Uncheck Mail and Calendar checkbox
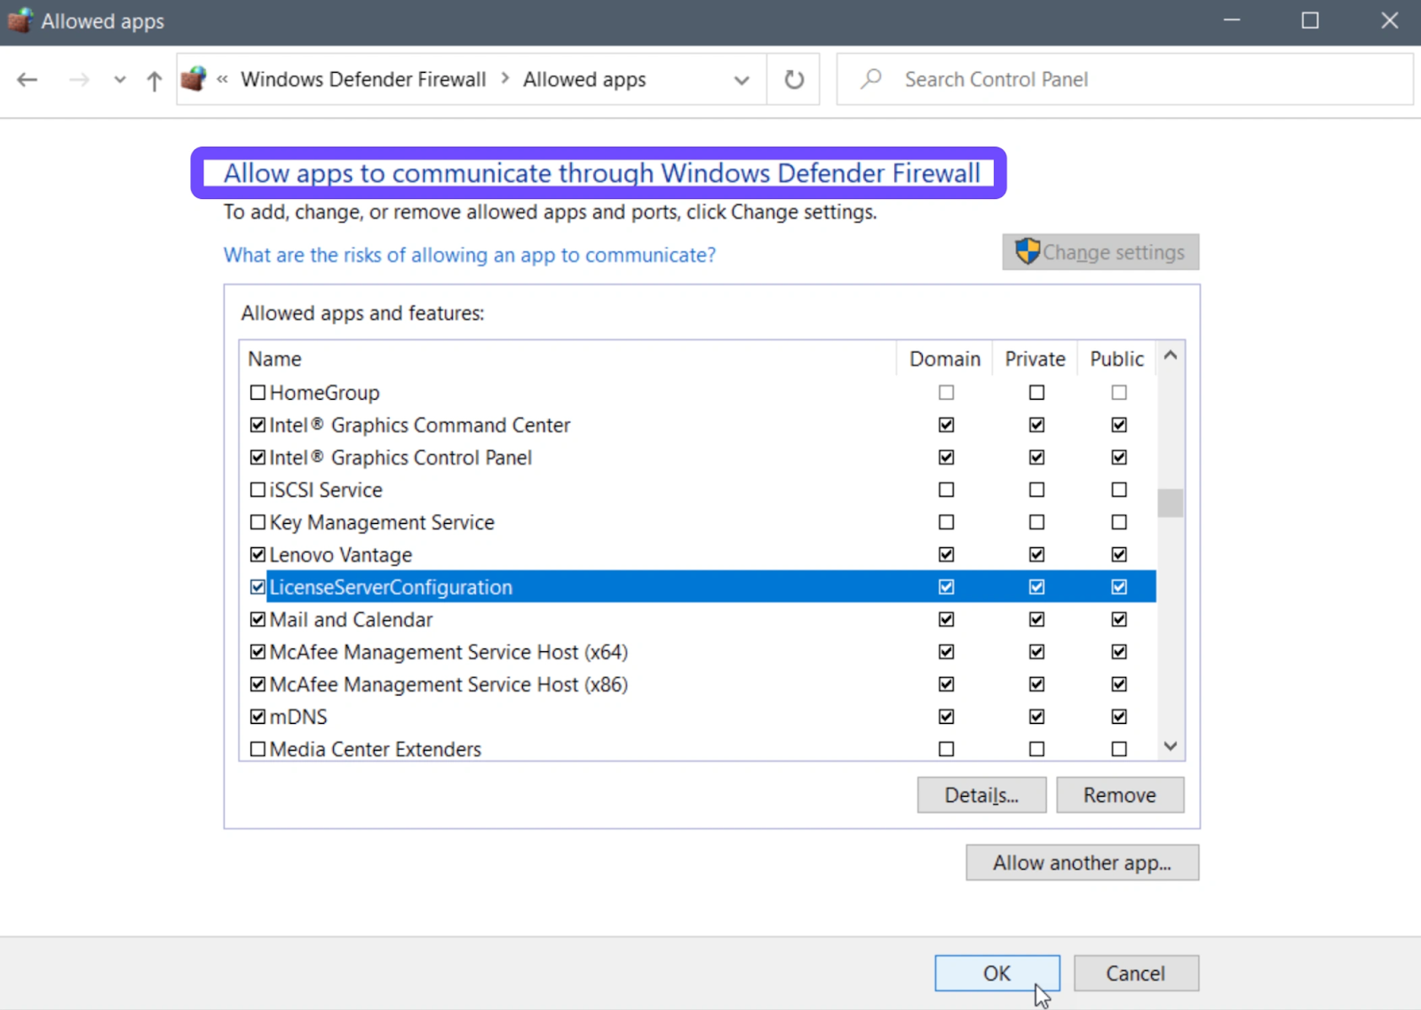 (x=258, y=619)
